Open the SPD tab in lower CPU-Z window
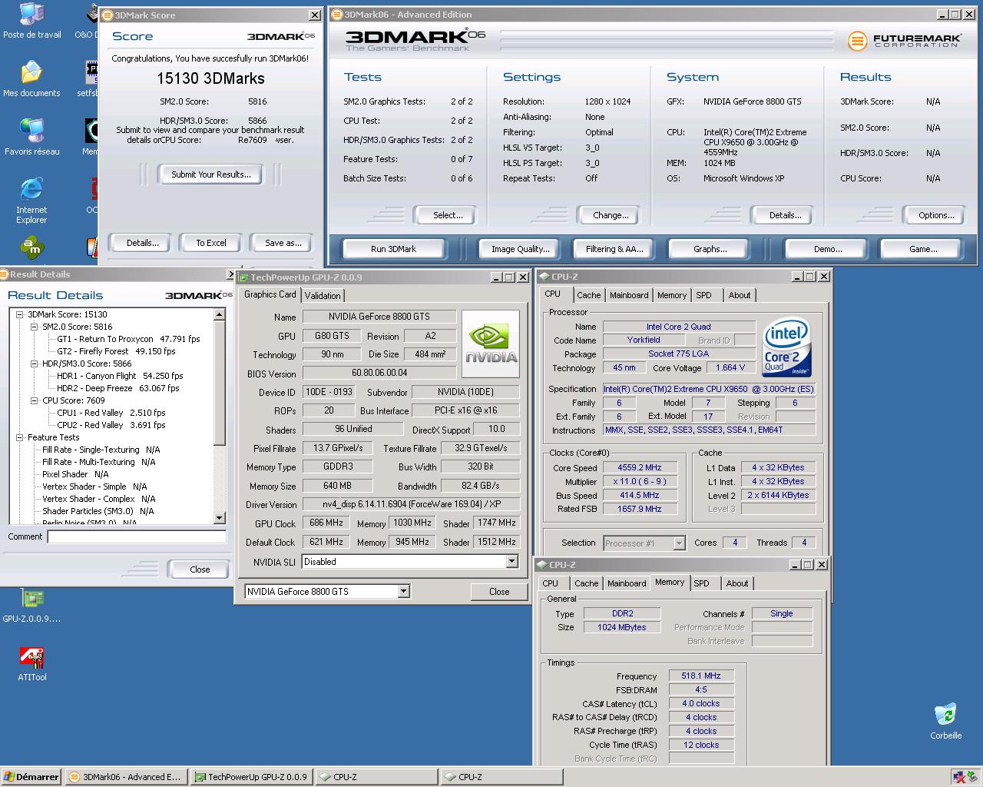Viewport: 983px width, 787px height. 702,583
